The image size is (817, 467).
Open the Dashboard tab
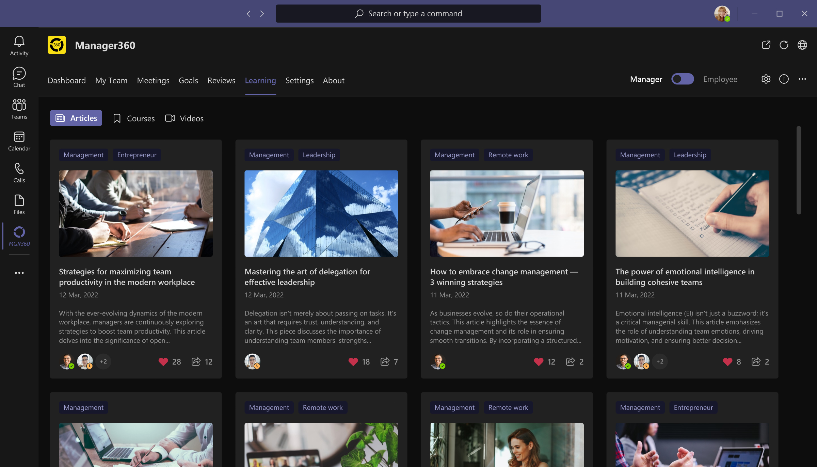click(67, 80)
